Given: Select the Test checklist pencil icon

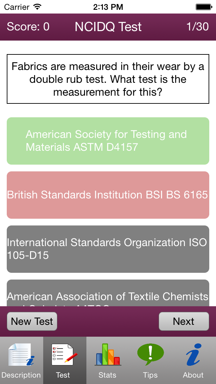Looking at the screenshot, I should (64, 354).
